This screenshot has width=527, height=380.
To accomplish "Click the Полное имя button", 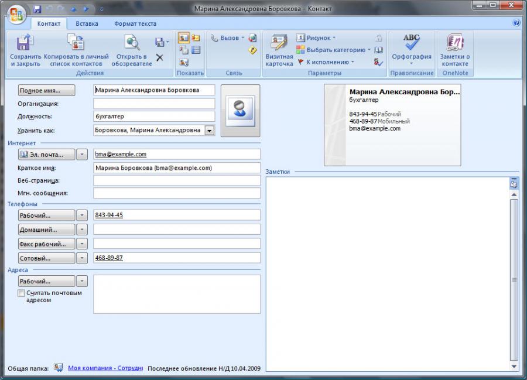I will (46, 90).
